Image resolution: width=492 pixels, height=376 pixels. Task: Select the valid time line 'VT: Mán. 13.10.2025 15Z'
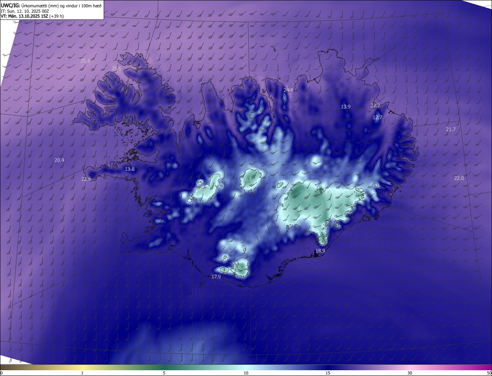point(25,16)
